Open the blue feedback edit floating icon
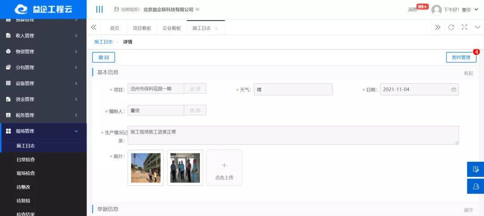Screen dimensions: 484x216 [475, 169]
